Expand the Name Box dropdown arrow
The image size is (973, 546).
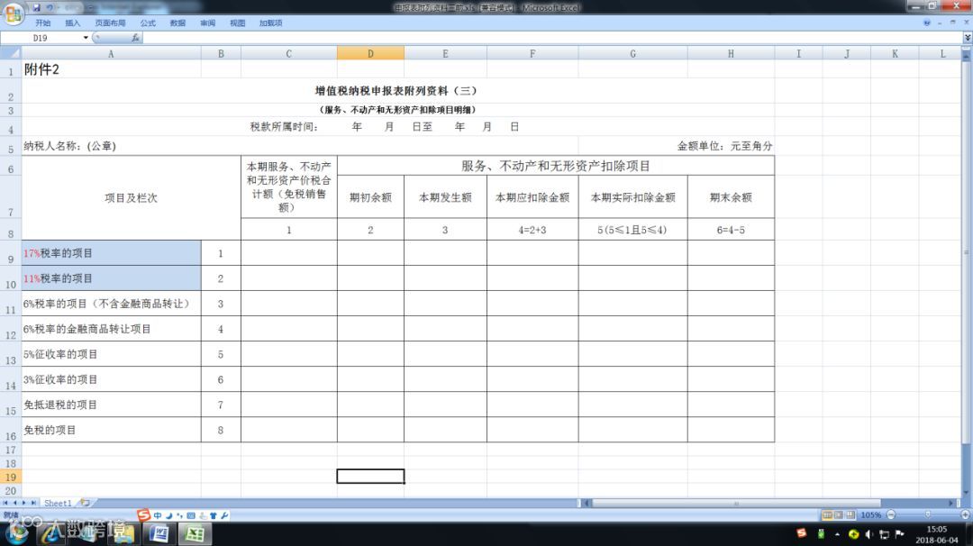pyautogui.click(x=86, y=38)
